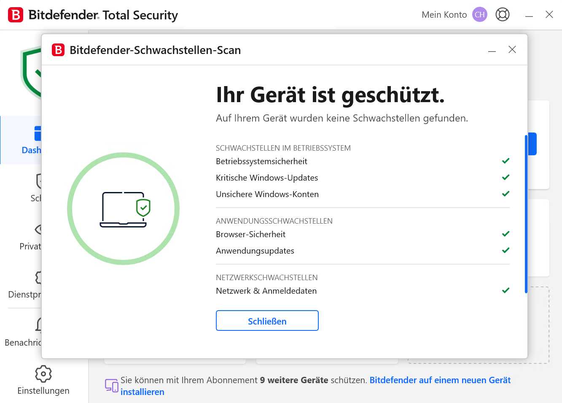The height and width of the screenshot is (403, 562).
Task: Open the Dienstprogramme sidebar icon
Action: [39, 277]
